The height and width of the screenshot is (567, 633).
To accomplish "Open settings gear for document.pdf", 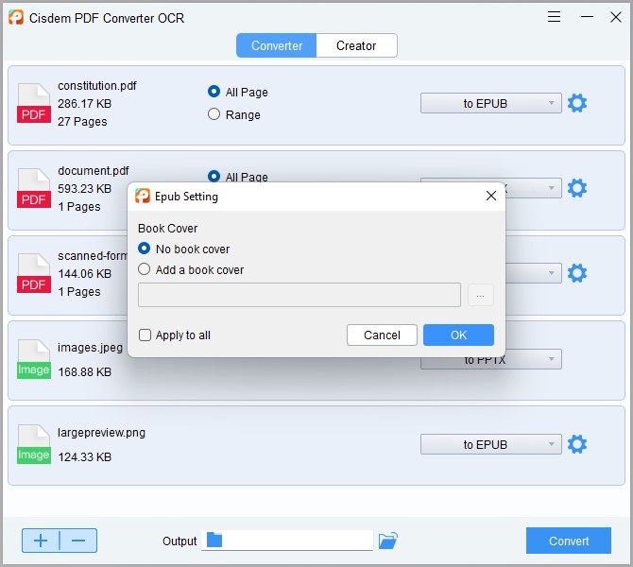I will pyautogui.click(x=577, y=188).
